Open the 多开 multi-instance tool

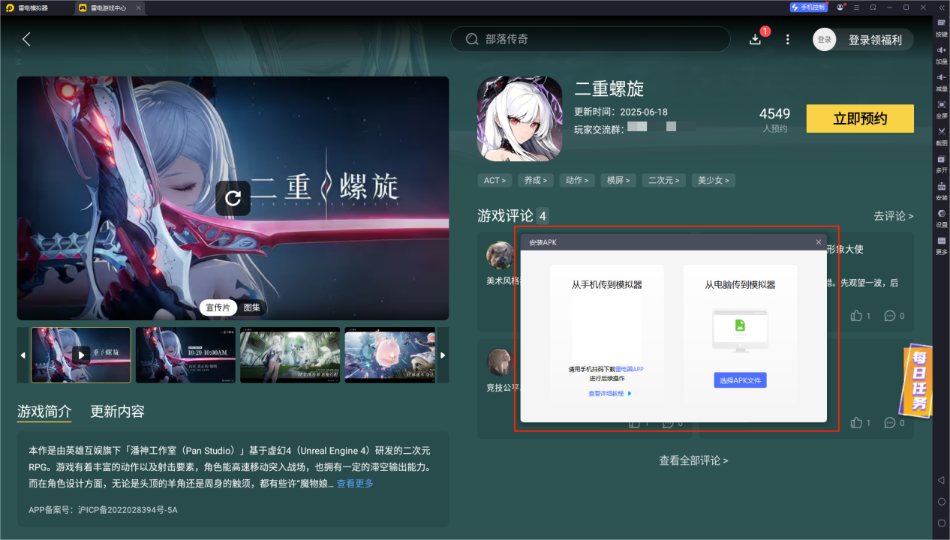[941, 163]
